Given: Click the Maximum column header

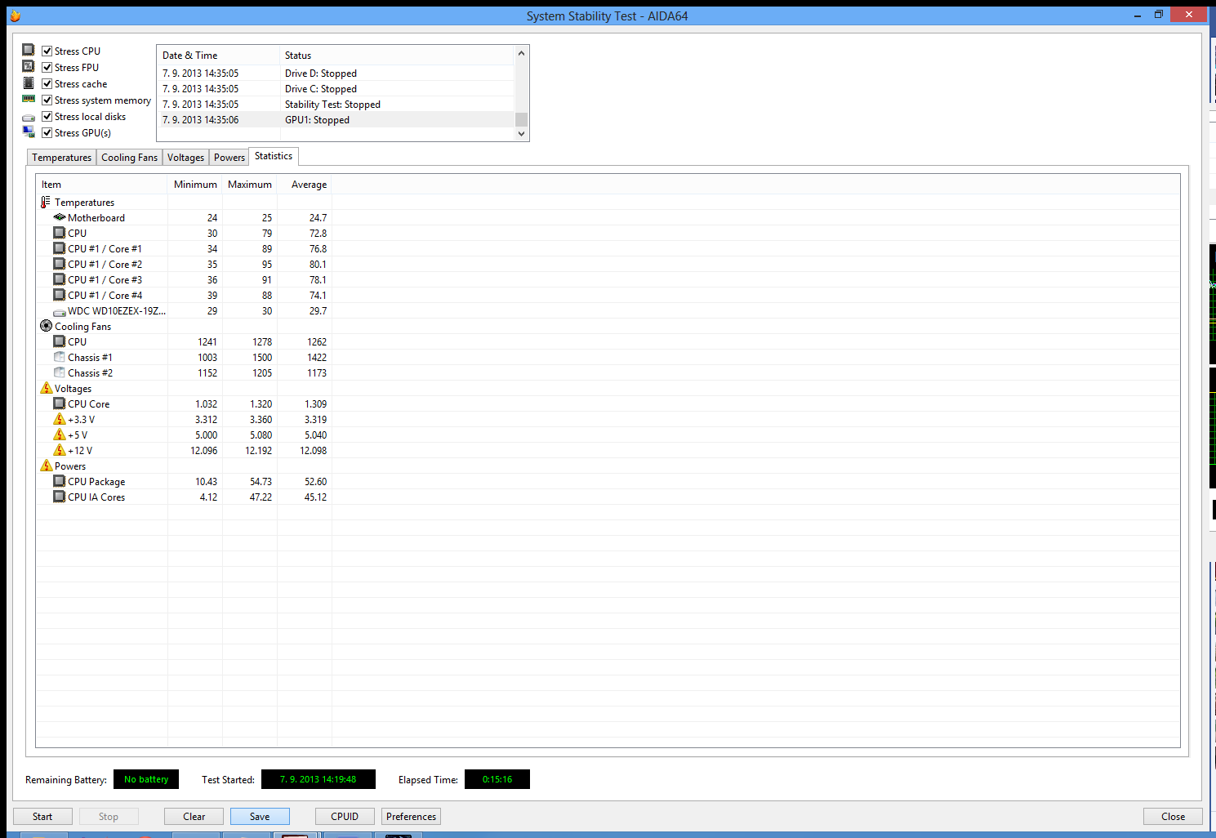Looking at the screenshot, I should 250,185.
